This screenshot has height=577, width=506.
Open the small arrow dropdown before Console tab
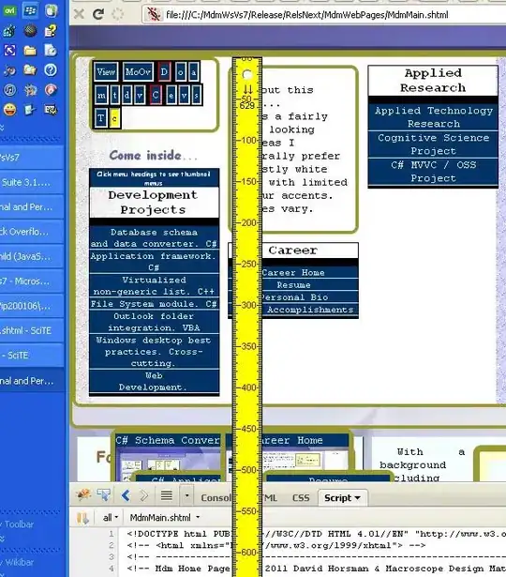(x=186, y=495)
